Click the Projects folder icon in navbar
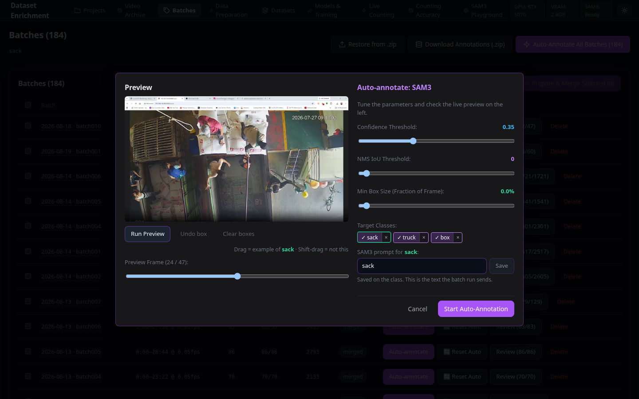Screen dimensions: 639x399 coord(78,10)
